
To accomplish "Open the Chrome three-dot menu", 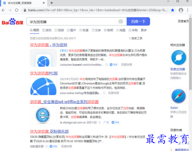I will pos(187,10).
